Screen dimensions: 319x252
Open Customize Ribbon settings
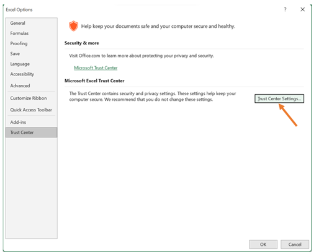32,98
